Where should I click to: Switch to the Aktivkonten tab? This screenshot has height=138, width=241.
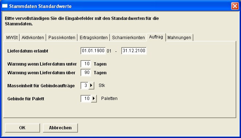(x=33, y=37)
